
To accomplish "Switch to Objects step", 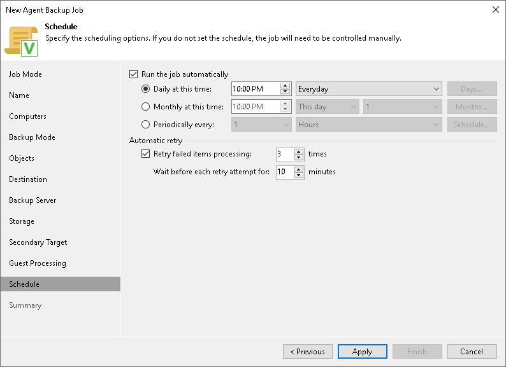I will click(22, 158).
